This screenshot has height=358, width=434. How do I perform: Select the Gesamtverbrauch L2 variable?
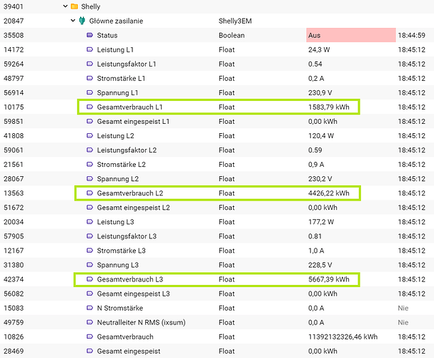click(130, 193)
